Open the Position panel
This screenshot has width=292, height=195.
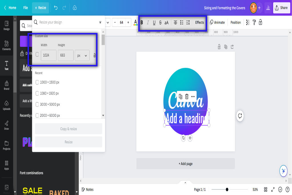click(x=235, y=23)
